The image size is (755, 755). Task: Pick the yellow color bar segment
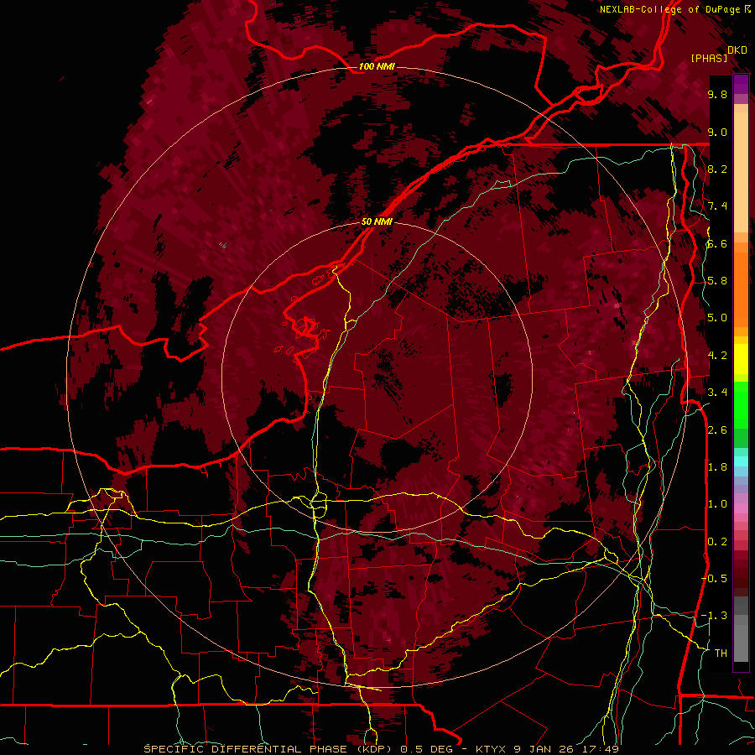click(x=741, y=358)
